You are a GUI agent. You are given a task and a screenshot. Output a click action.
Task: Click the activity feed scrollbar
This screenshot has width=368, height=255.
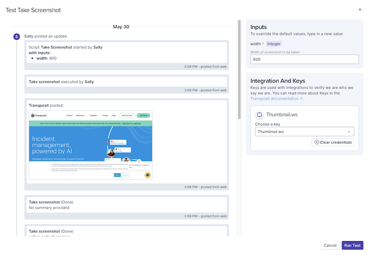point(239,69)
